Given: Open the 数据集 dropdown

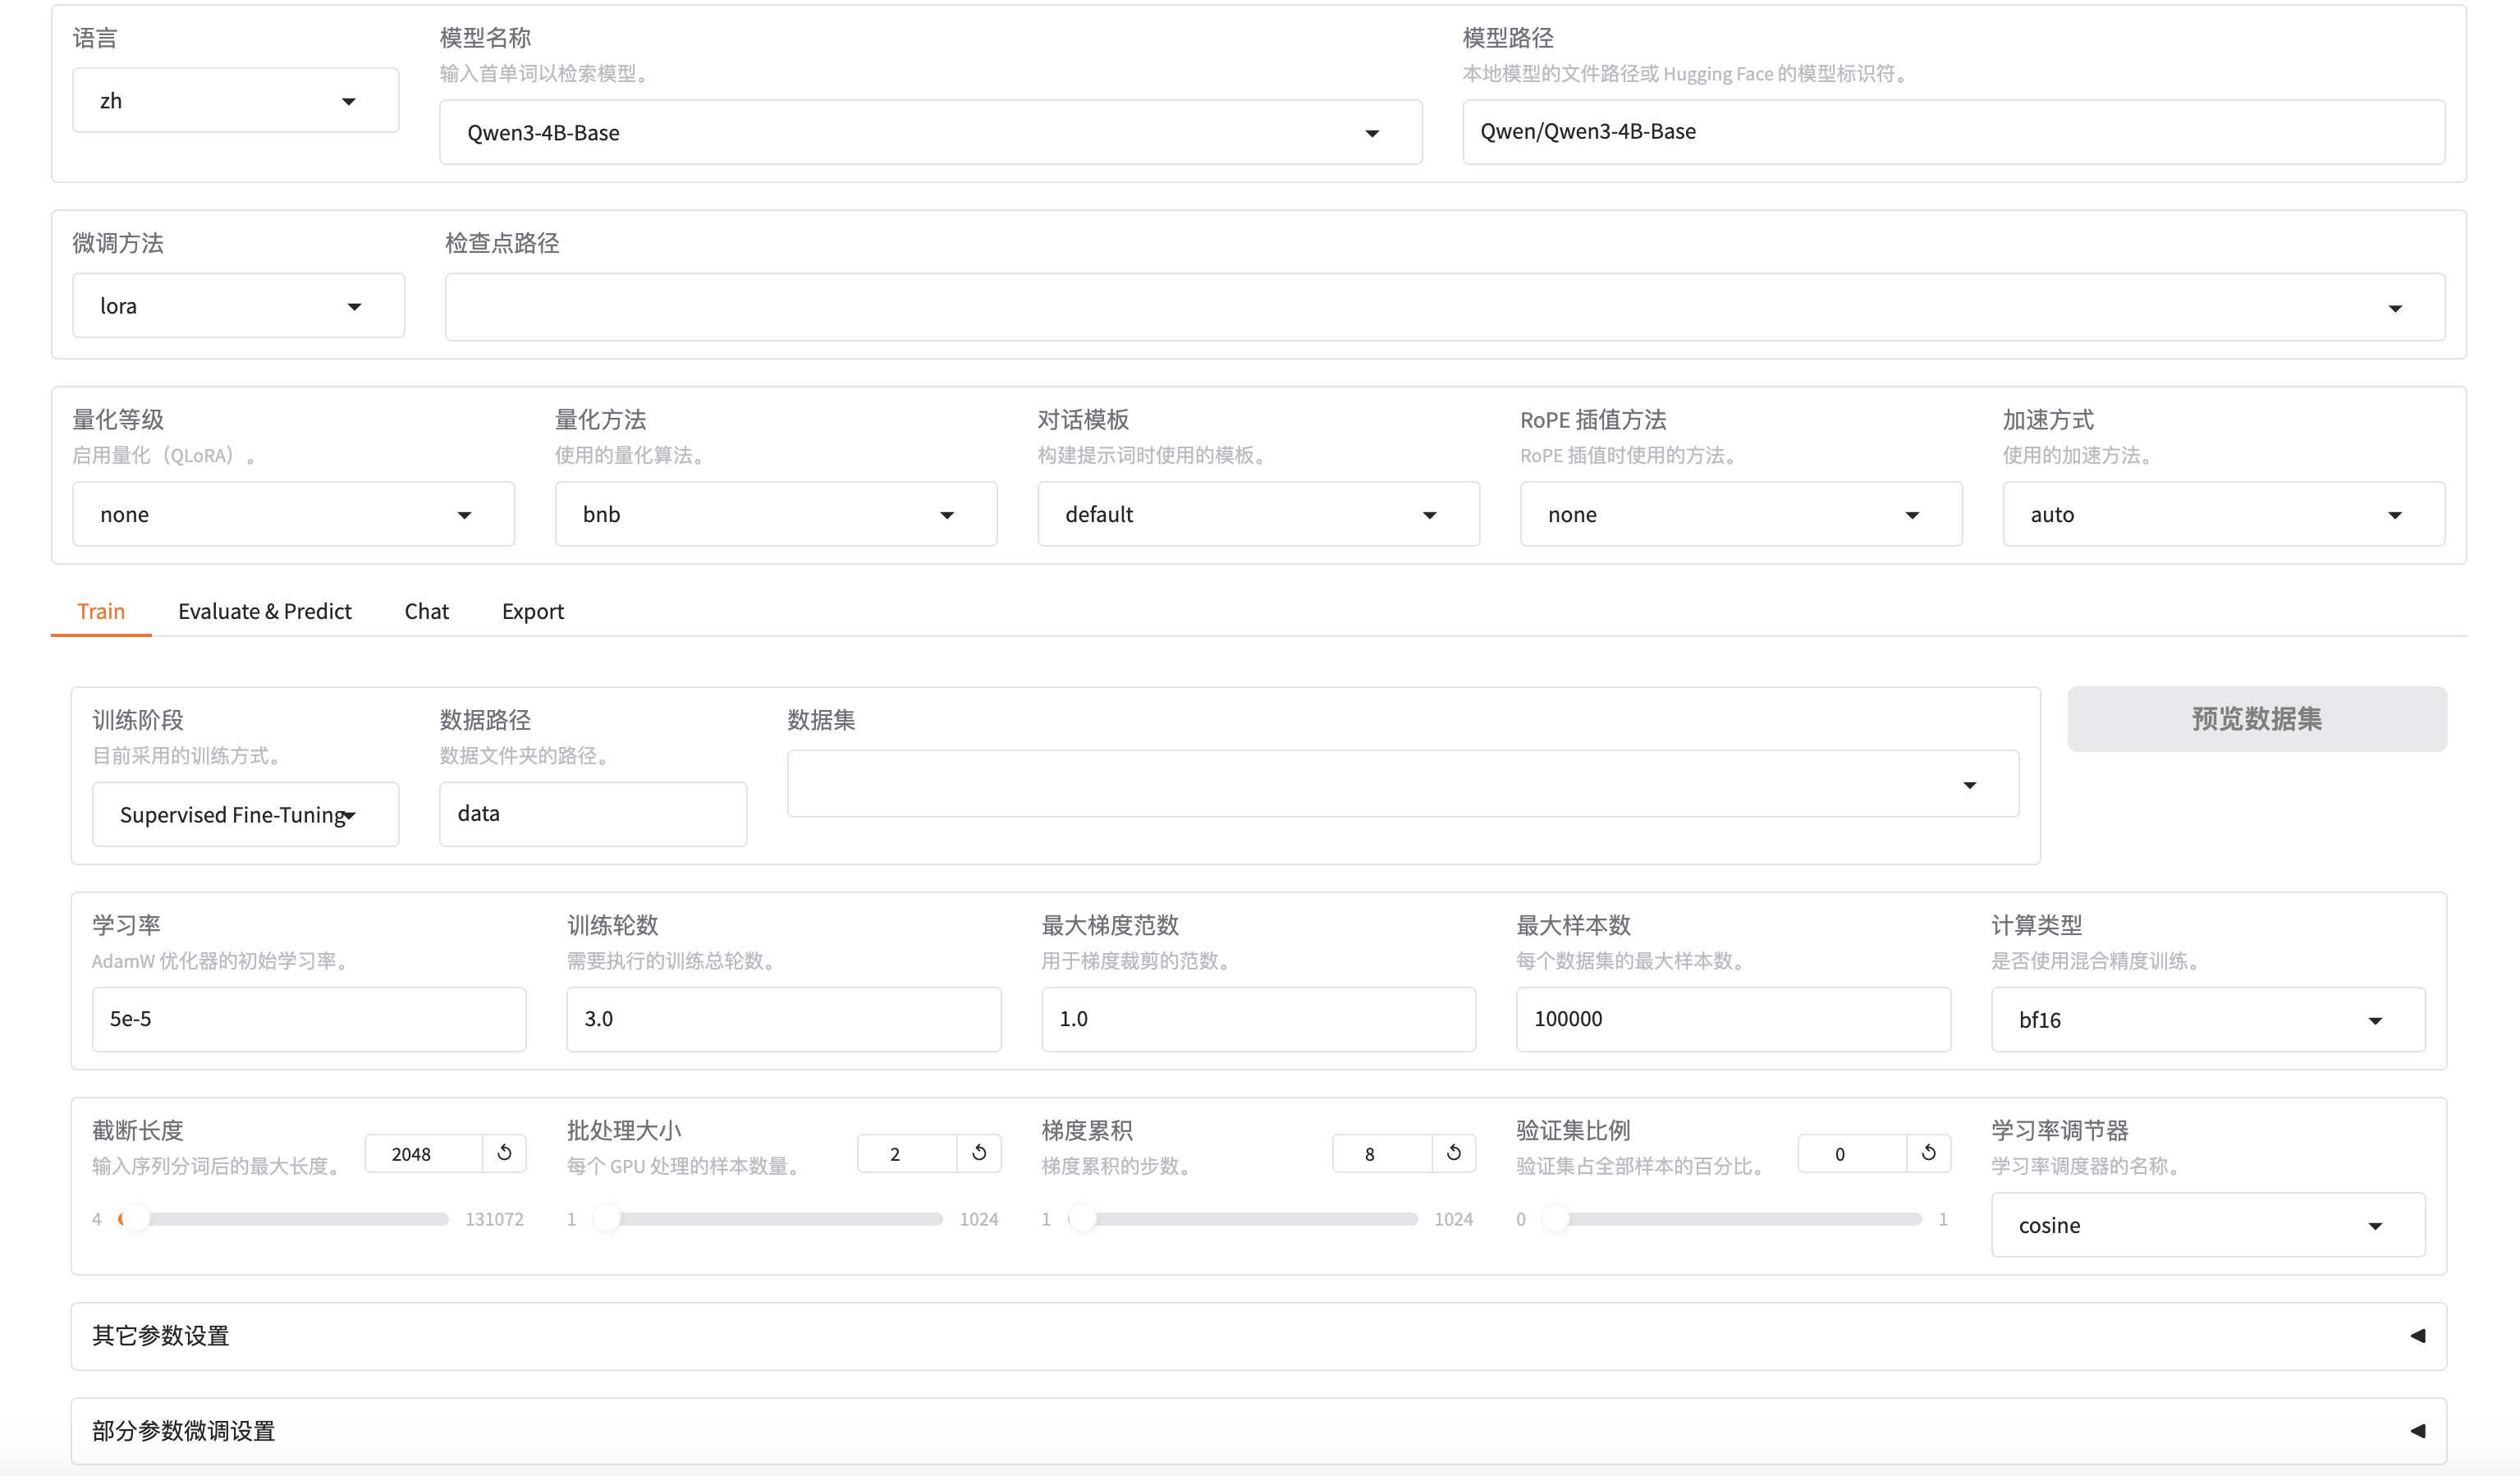Looking at the screenshot, I should [x=1403, y=784].
